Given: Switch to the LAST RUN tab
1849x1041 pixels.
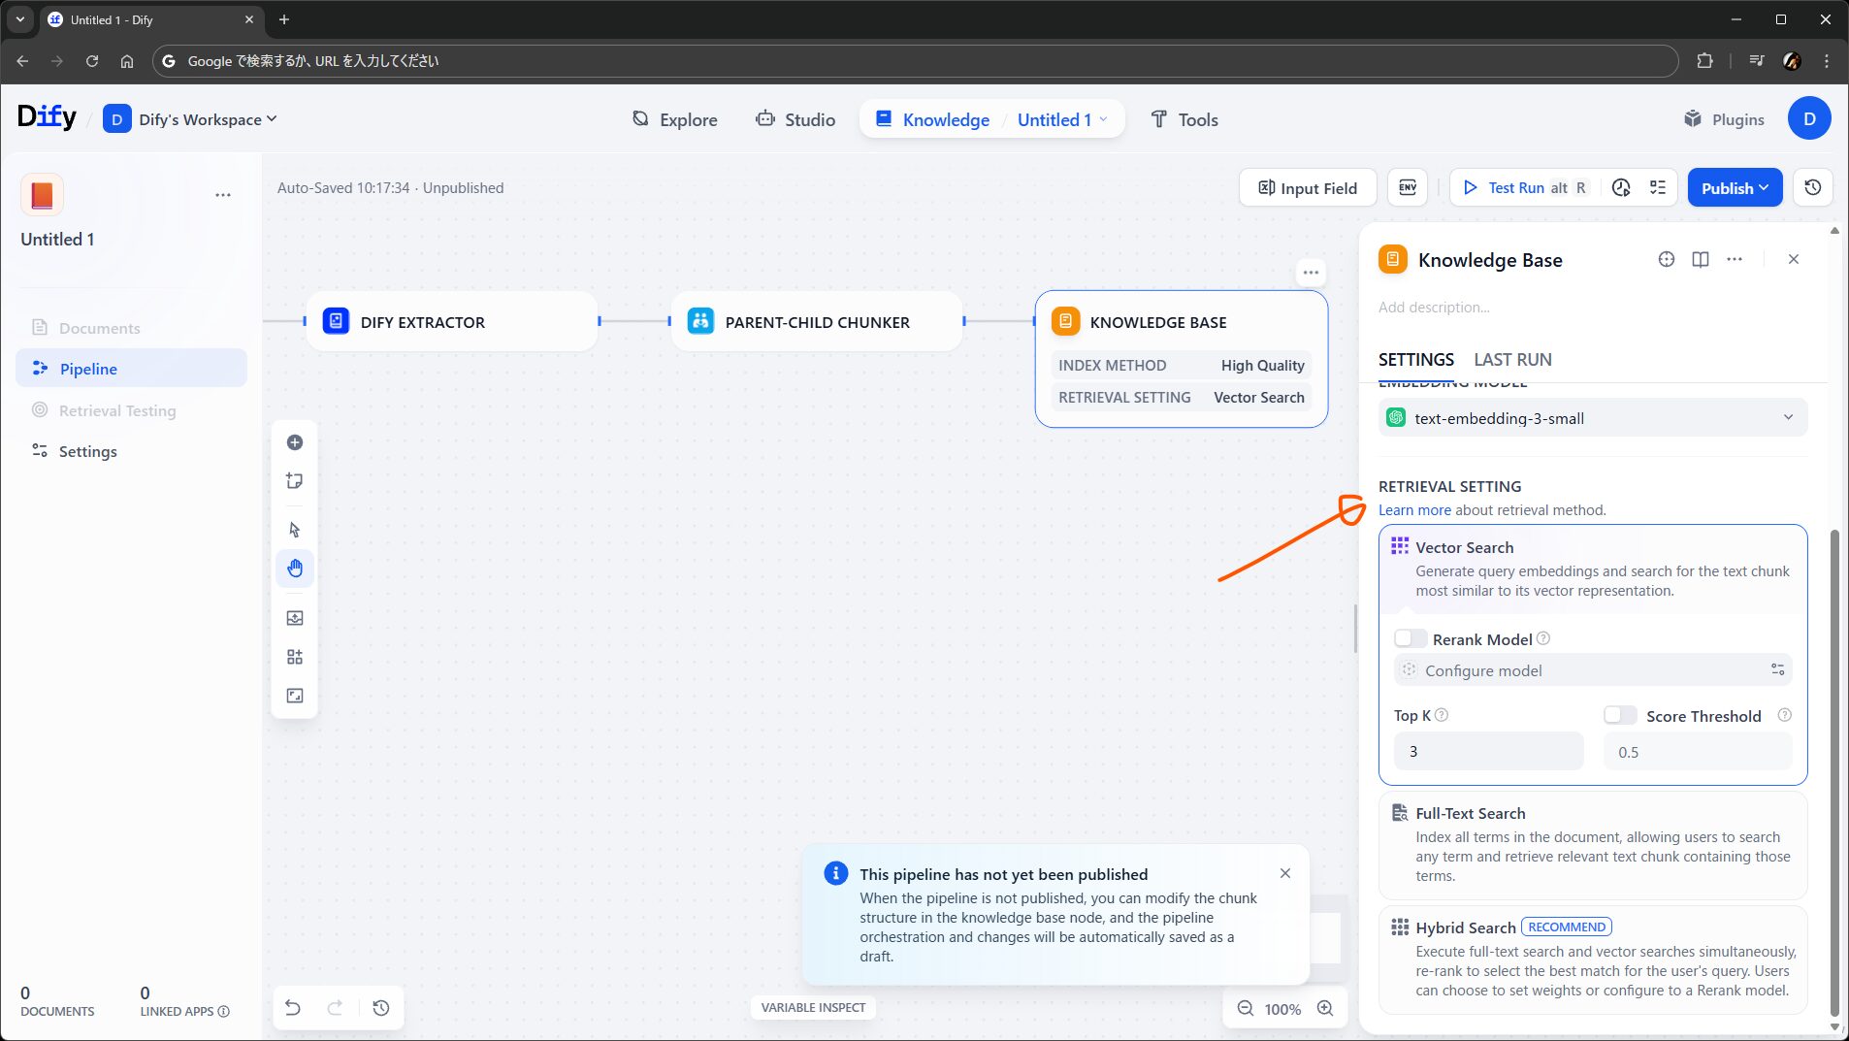Looking at the screenshot, I should click(x=1512, y=360).
